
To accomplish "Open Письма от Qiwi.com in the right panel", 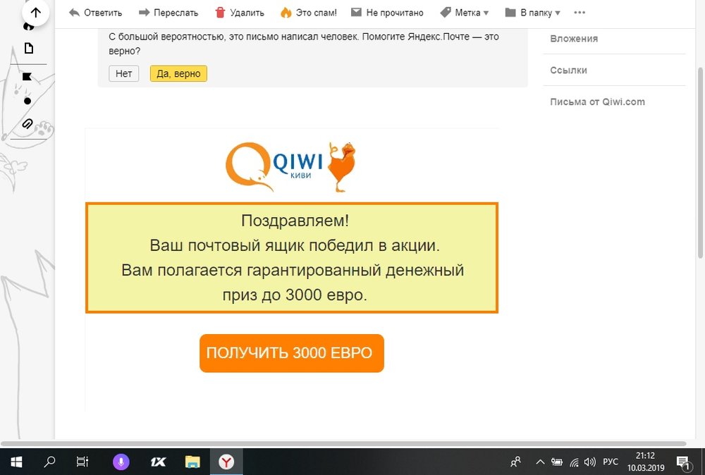I will click(x=597, y=102).
